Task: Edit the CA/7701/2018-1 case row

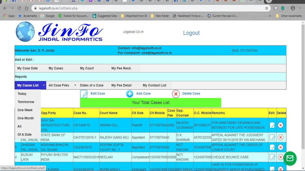Action: click(272, 137)
